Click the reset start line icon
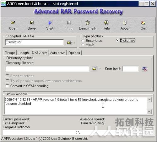157x142 pixels. 144,69
